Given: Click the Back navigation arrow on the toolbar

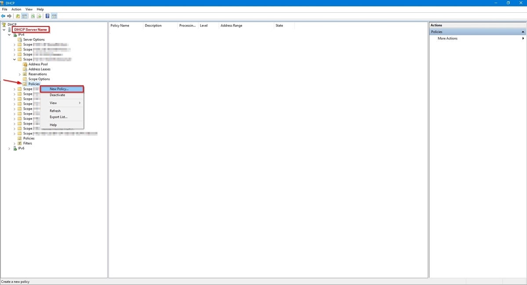Looking at the screenshot, I should click(3, 16).
